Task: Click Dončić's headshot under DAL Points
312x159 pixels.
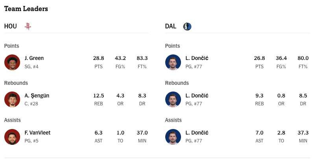Action: 173,62
